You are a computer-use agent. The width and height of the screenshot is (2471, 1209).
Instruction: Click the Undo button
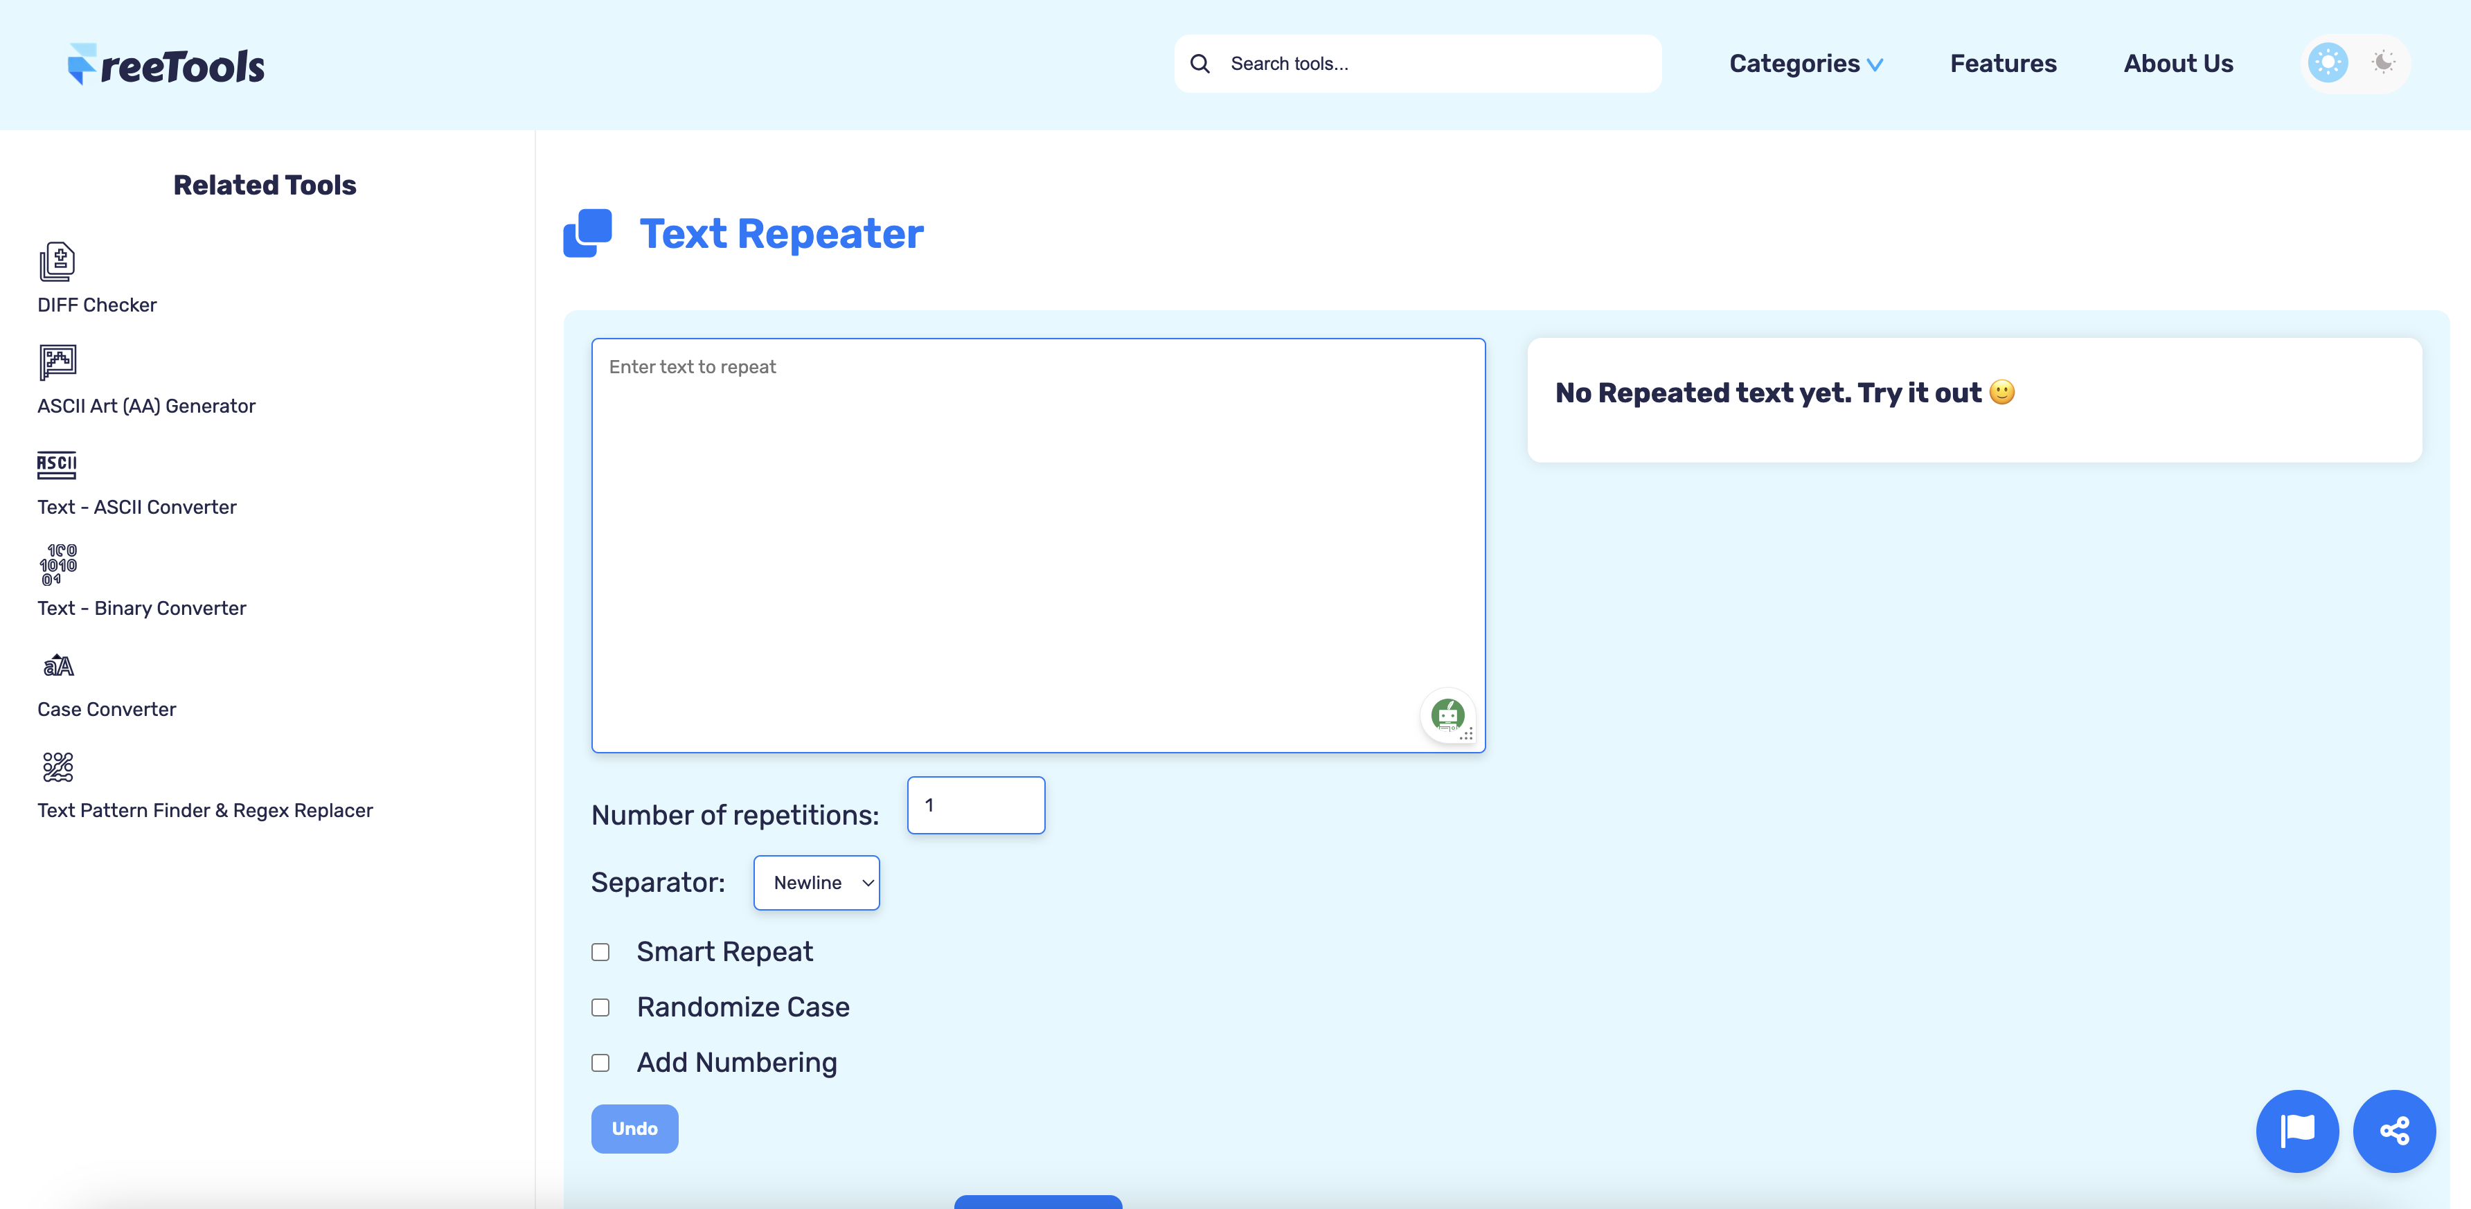coord(634,1129)
